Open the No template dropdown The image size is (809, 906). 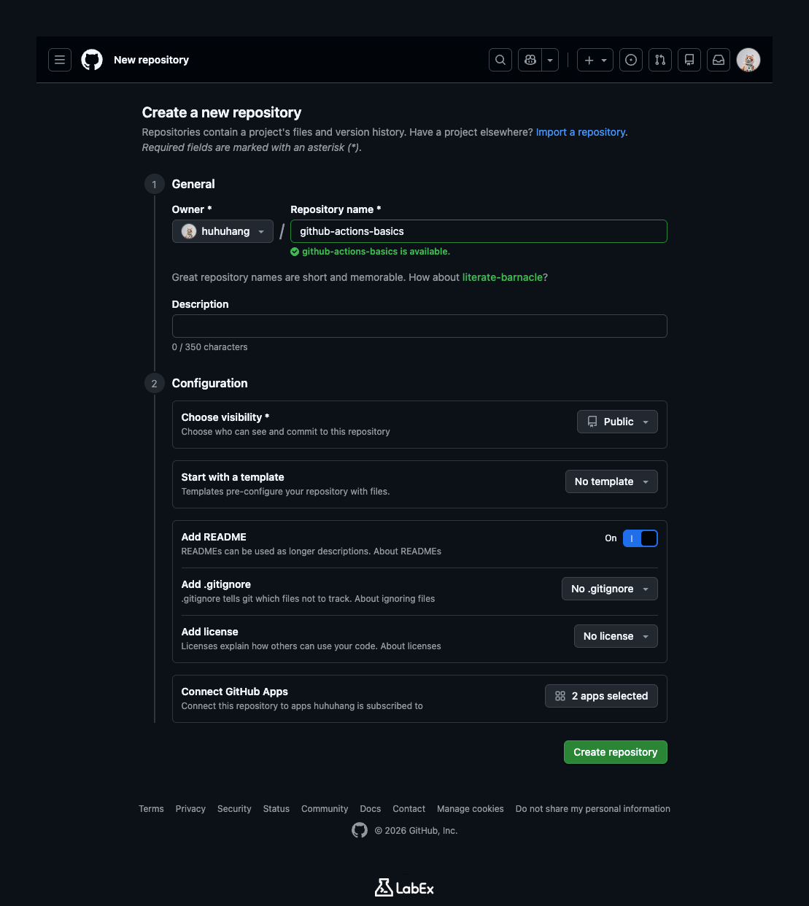(x=611, y=481)
